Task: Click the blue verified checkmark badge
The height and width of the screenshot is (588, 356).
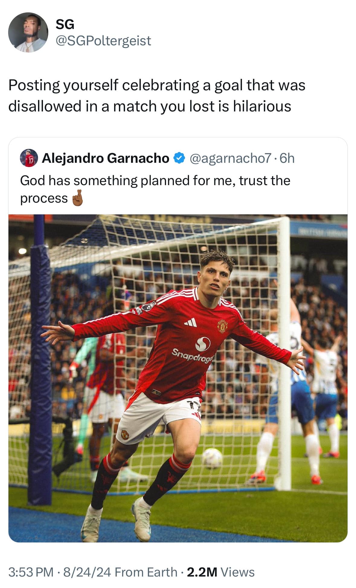Action: pyautogui.click(x=179, y=158)
